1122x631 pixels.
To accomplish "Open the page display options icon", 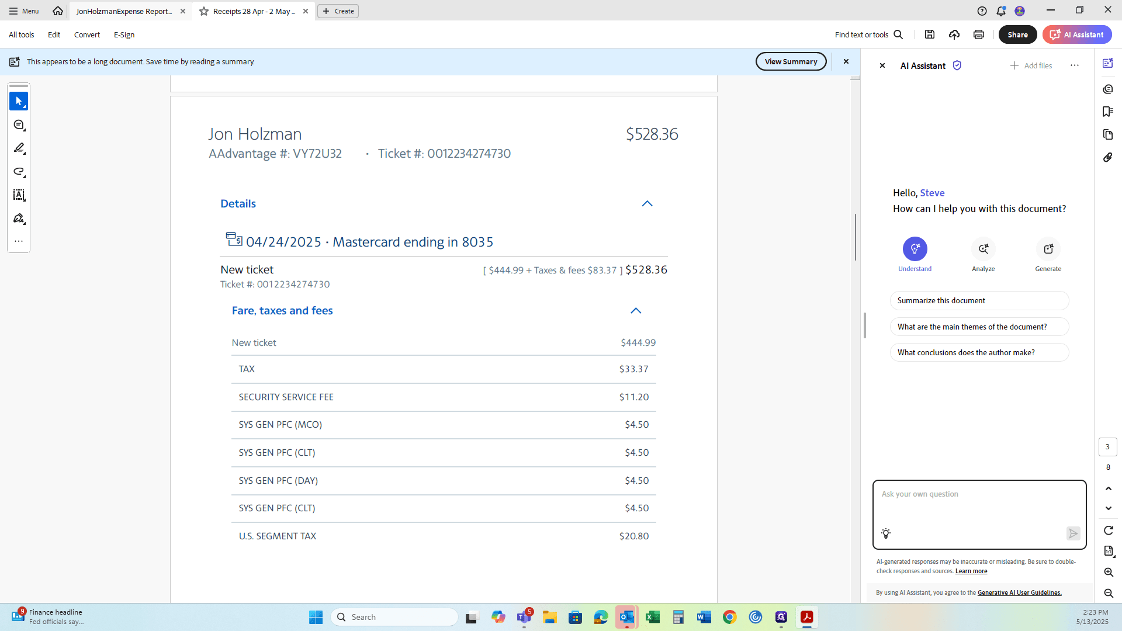I will click(x=1109, y=551).
